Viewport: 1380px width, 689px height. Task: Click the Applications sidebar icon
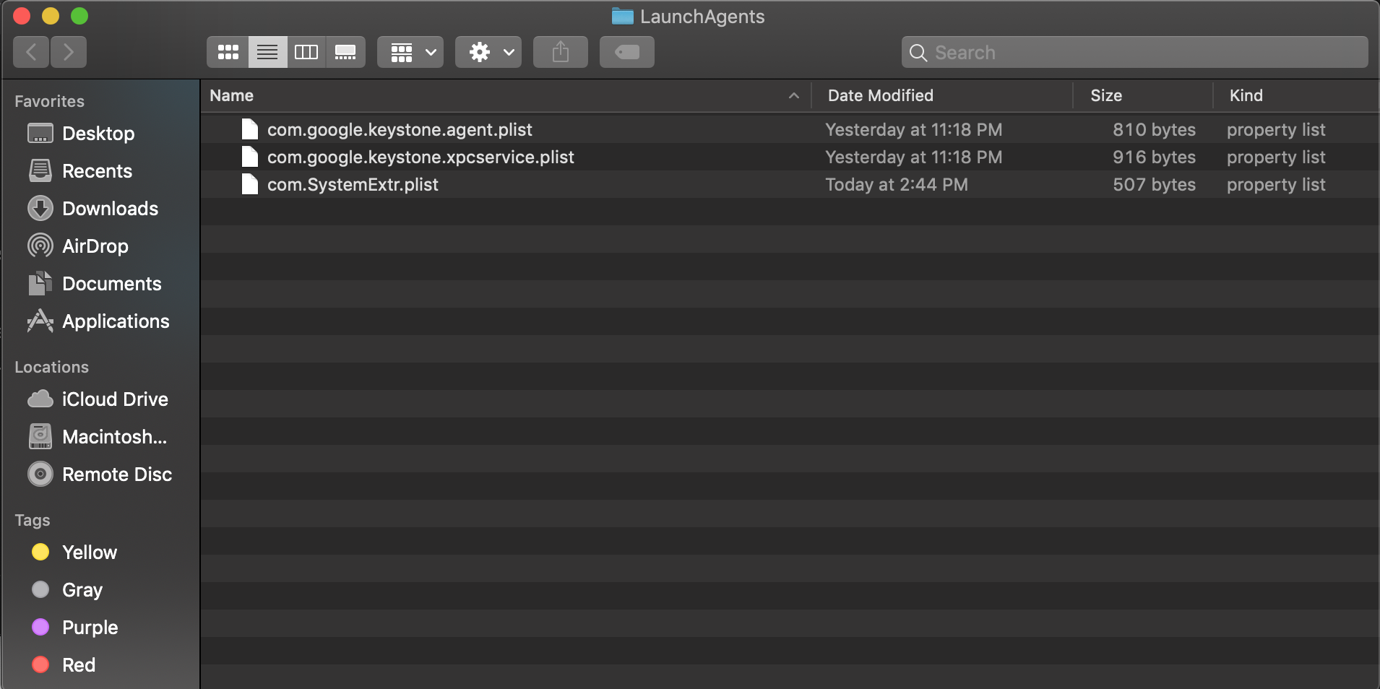coord(40,321)
